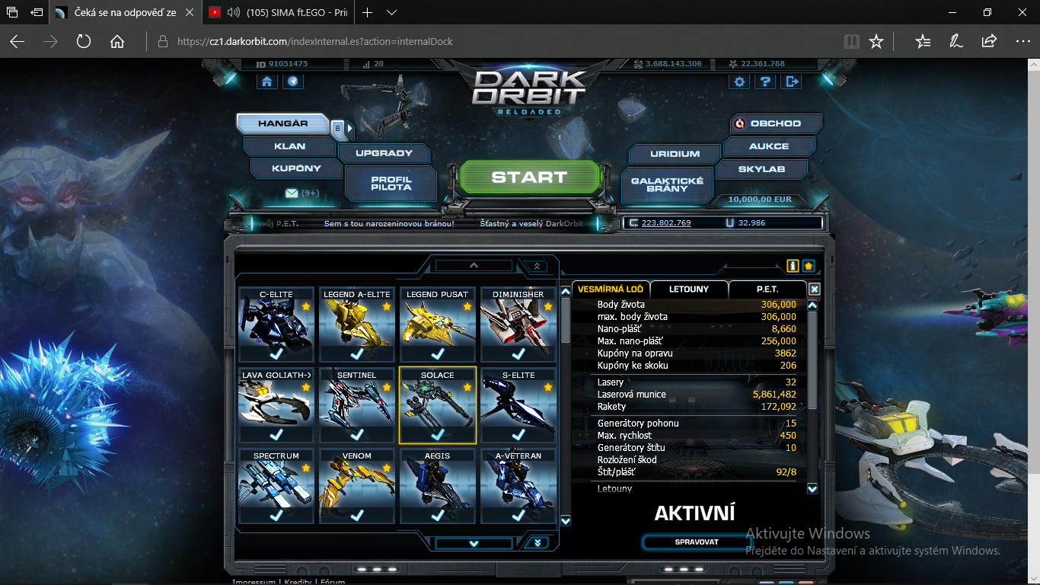Click the browser refresh button
This screenshot has width=1040, height=585.
84,41
